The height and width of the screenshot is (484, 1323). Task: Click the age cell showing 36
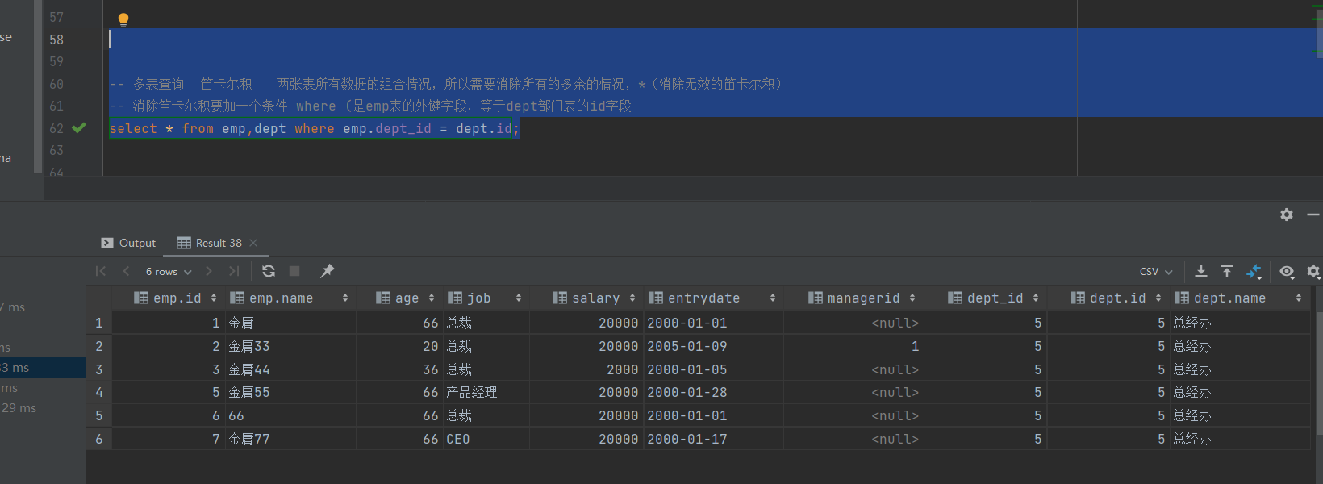point(399,369)
